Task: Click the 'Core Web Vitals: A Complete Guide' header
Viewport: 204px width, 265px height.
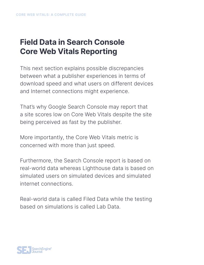Action: tap(51, 15)
